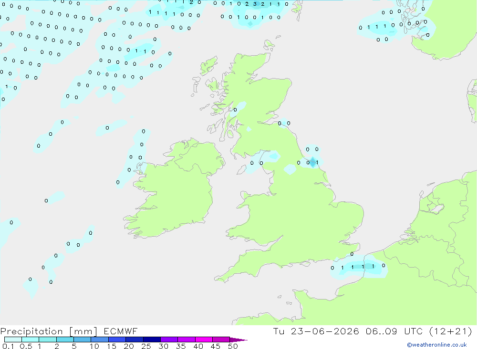Viewport: 477px width, 349px height.
Task: Click the '25' legend scale label
Action: tap(146, 346)
